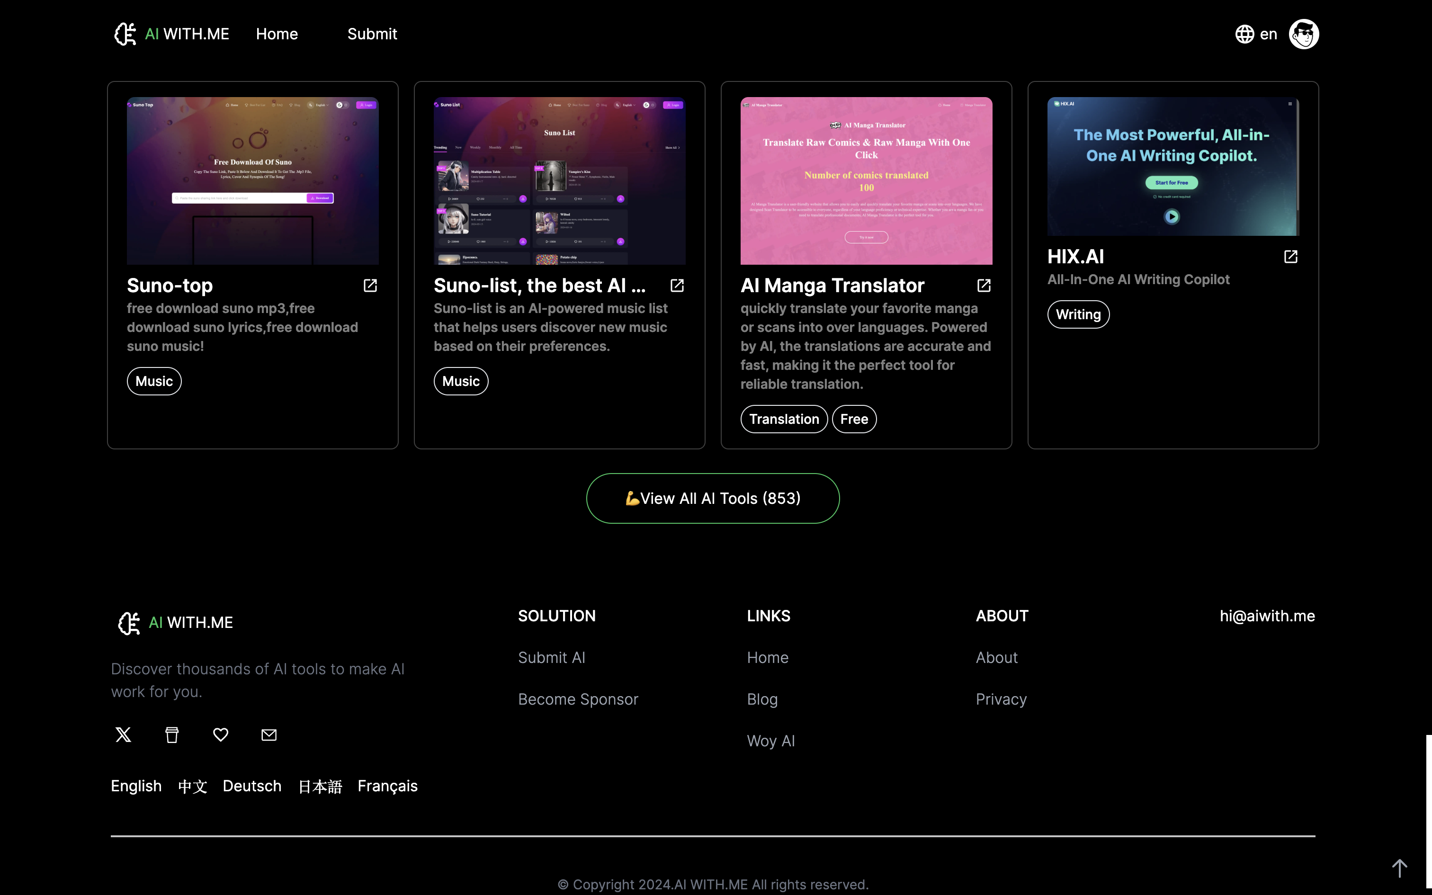This screenshot has width=1432, height=895.
Task: Click View All AI Tools button
Action: pos(713,498)
